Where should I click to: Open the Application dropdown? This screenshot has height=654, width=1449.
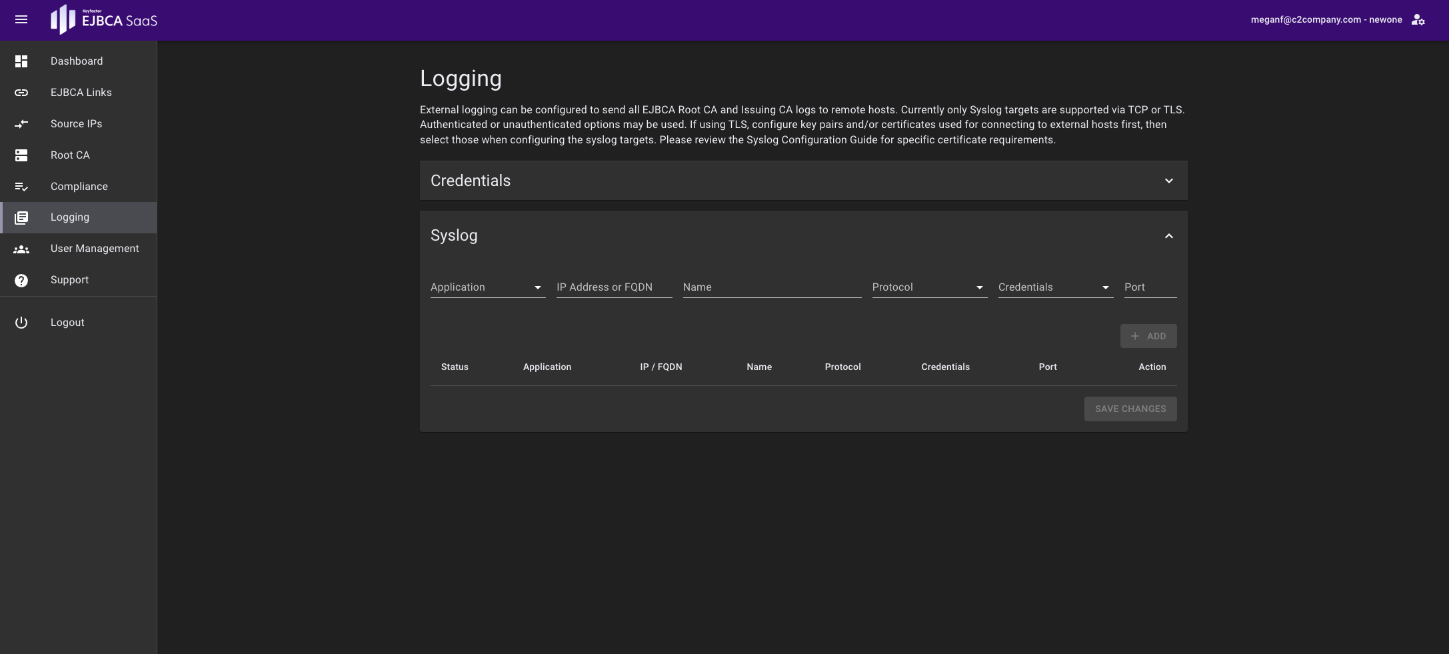pos(487,287)
